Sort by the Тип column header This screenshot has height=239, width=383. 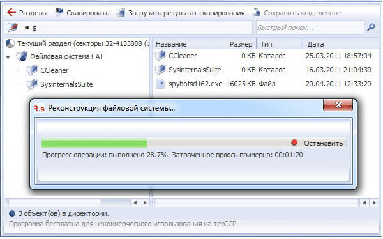(x=266, y=44)
